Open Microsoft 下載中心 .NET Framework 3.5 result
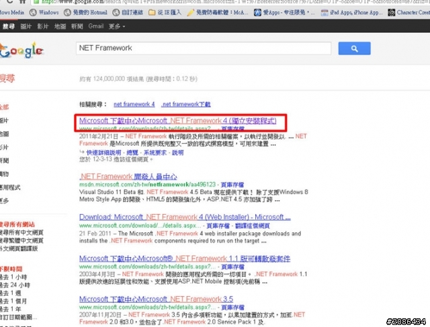 click(x=157, y=299)
